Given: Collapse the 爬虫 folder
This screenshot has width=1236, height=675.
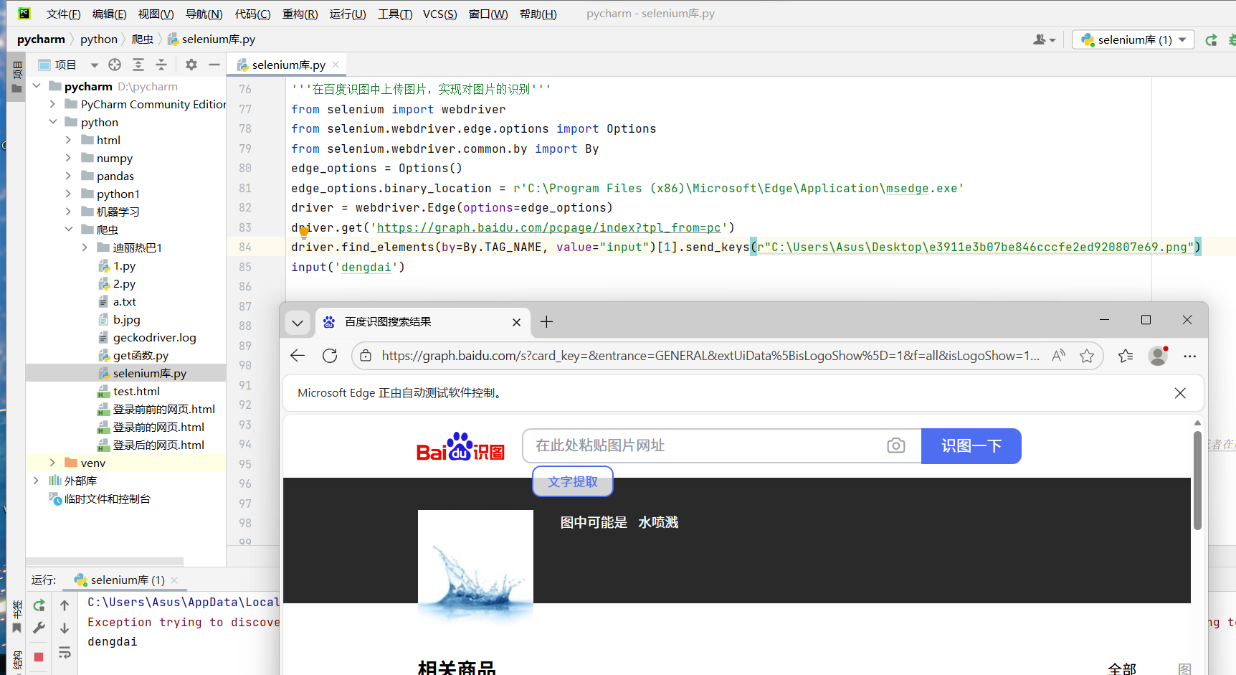Looking at the screenshot, I should (x=68, y=230).
